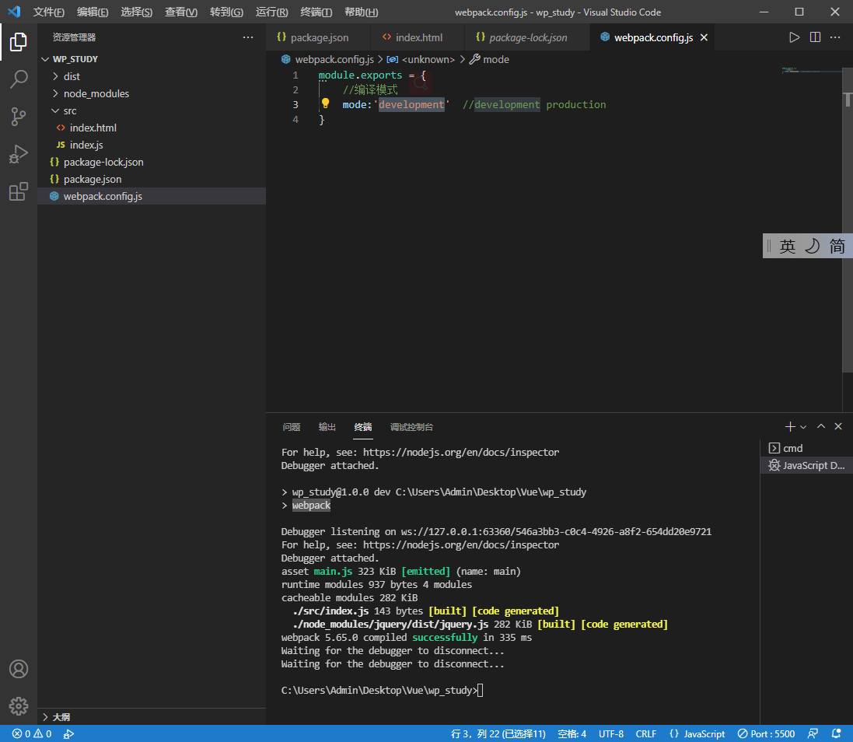Image resolution: width=853 pixels, height=742 pixels.
Task: Expand the dist folder
Action: pyautogui.click(x=72, y=76)
